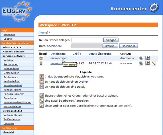Click the Konfigurieren section header

tap(17, 128)
